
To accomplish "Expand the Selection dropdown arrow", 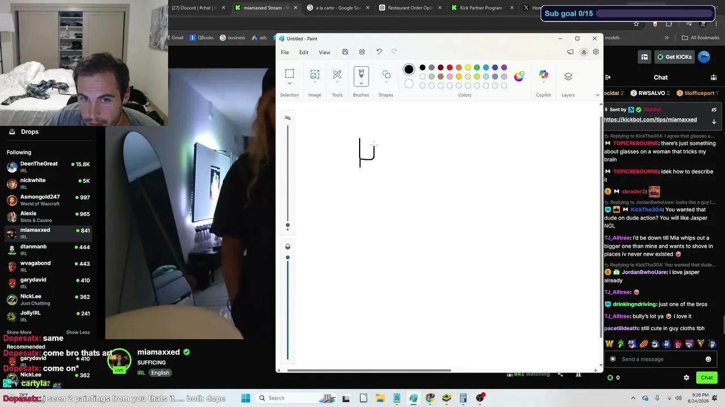I will pos(289,84).
